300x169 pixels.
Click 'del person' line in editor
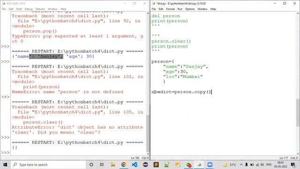[x=165, y=16]
